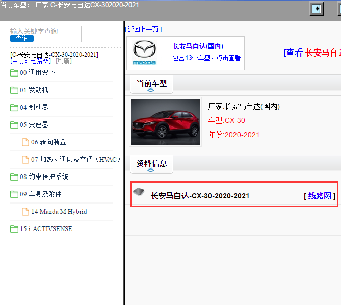Screen dimensions: 341x305
Task: Click the red CX-30 car thumbnail
Action: 165,122
